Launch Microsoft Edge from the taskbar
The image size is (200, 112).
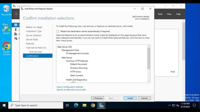click(76, 105)
